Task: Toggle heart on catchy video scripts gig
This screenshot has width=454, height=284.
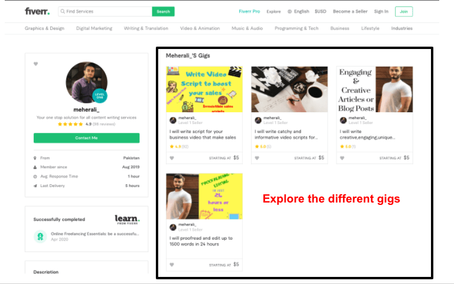Action: [257, 158]
